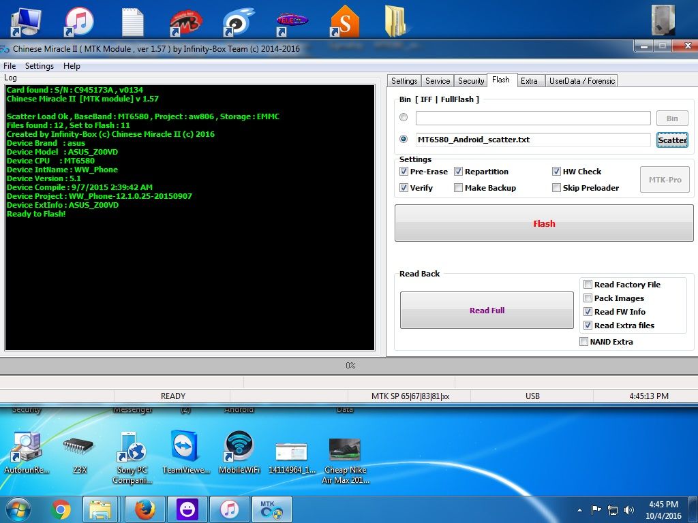Screen dimensions: 698x523
Task: Select the Scatter file radio button
Action: [x=404, y=139]
